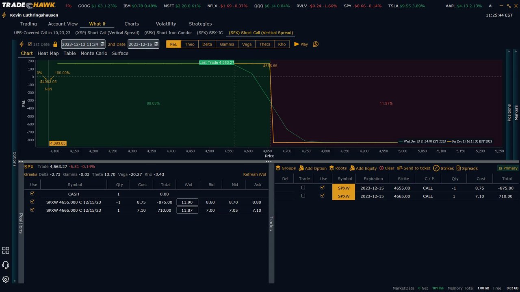
Task: Expand the Options side panel
Action: pos(15,159)
